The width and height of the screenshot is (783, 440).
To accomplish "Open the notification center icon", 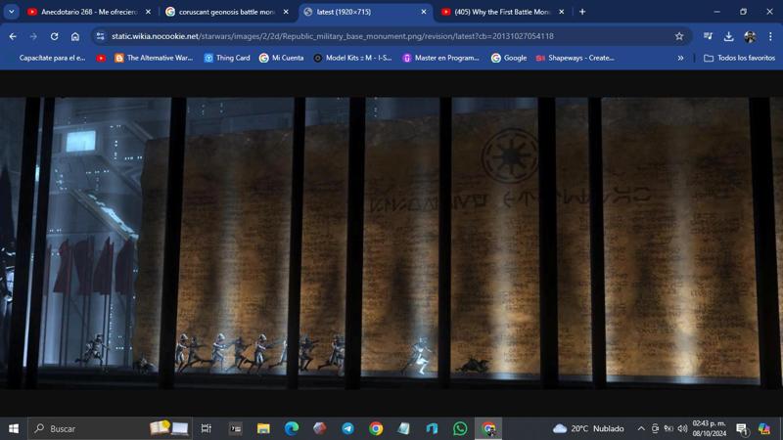I will point(742,428).
